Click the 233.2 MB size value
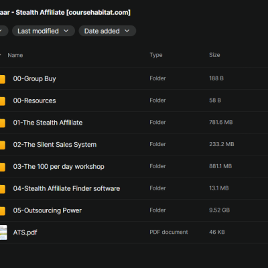The width and height of the screenshot is (268, 268). (222, 144)
